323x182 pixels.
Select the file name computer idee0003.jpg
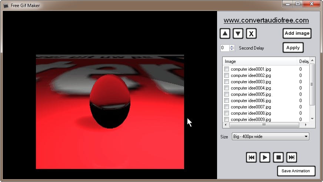[x=251, y=82]
